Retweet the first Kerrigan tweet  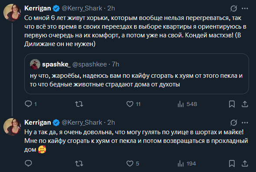79,104
